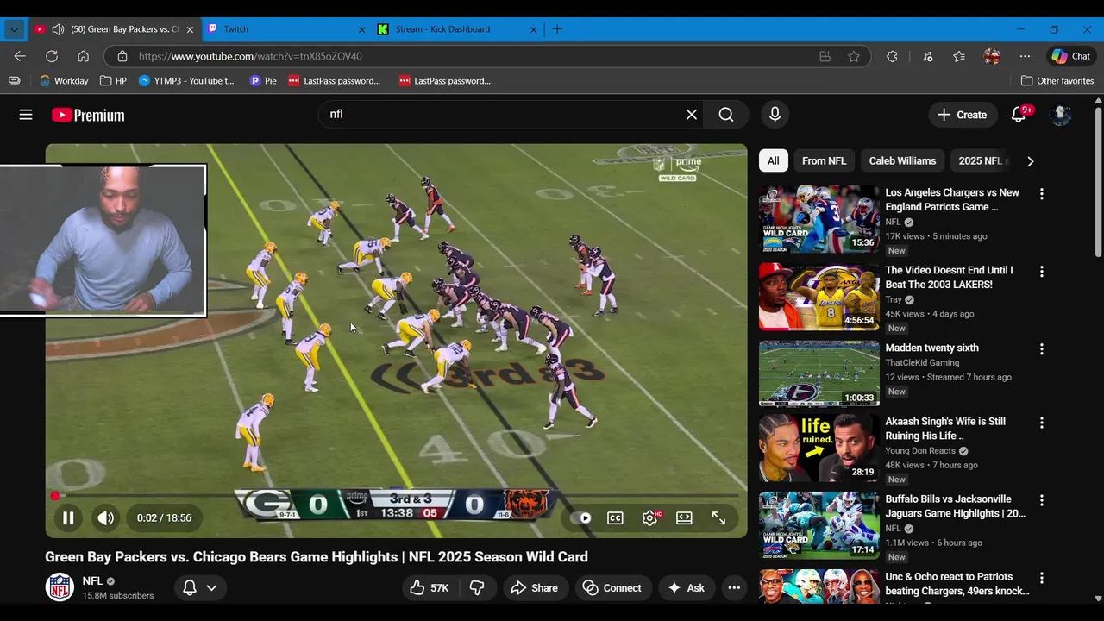1104x621 pixels.
Task: Open HP bookmarks folder
Action: [x=113, y=81]
